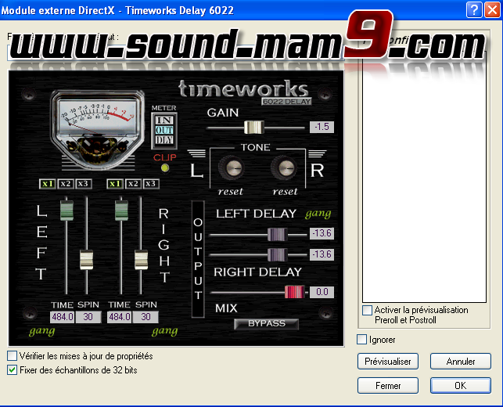The image size is (503, 407).
Task: Uncheck Fixer des échantillons de 32 bits
Action: pyautogui.click(x=13, y=370)
